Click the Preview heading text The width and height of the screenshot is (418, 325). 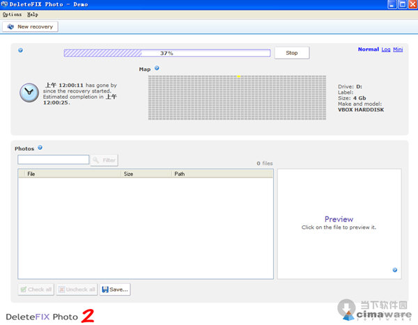[x=339, y=219]
